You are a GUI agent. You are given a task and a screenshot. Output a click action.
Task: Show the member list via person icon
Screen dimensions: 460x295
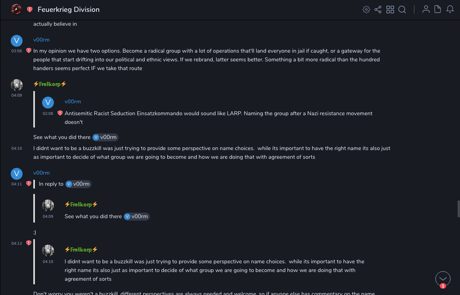click(426, 10)
